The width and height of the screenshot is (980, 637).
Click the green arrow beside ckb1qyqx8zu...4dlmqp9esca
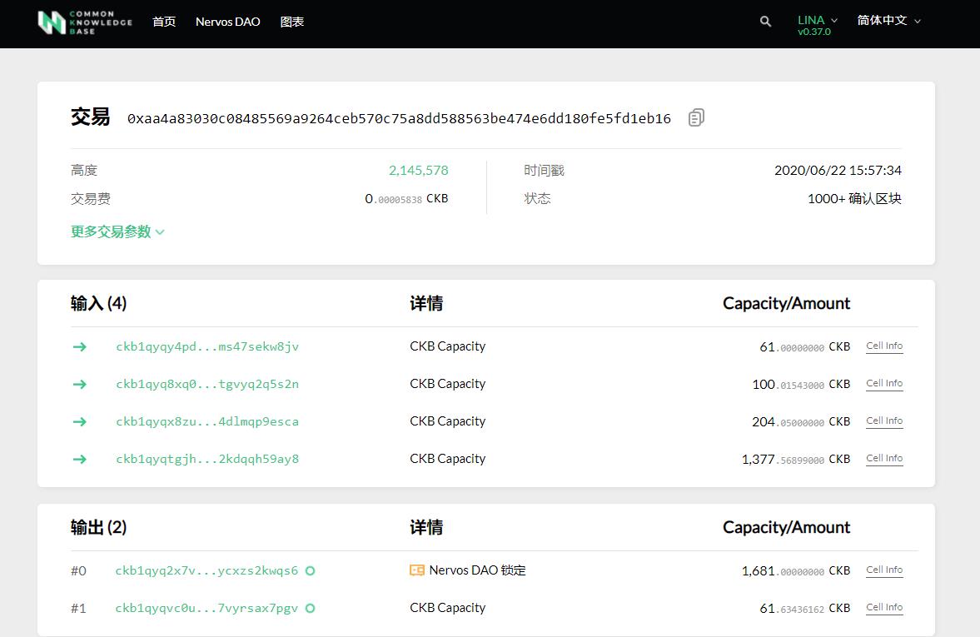click(x=79, y=421)
